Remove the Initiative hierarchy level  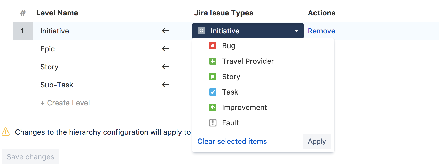321,31
